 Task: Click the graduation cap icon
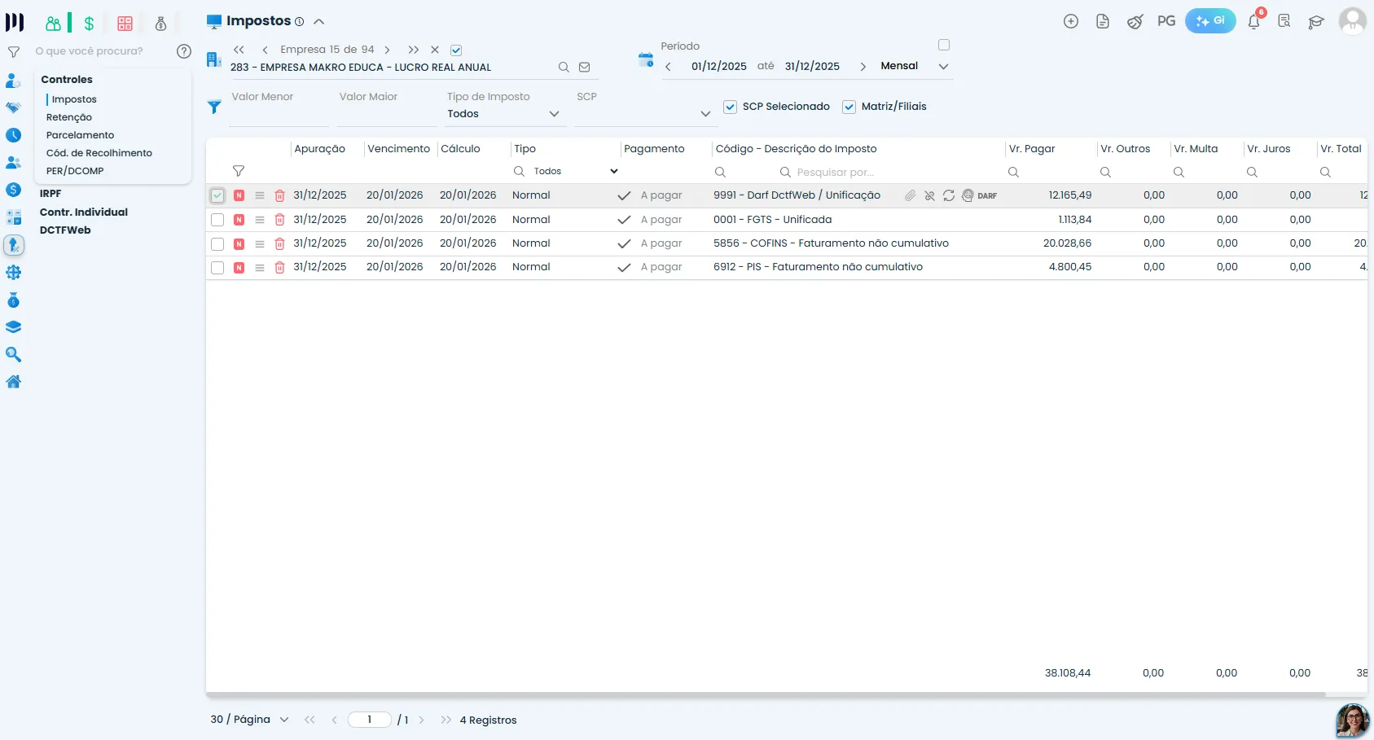[1316, 21]
